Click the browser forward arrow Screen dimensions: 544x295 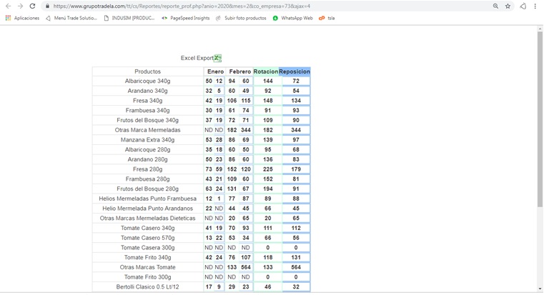coord(20,6)
